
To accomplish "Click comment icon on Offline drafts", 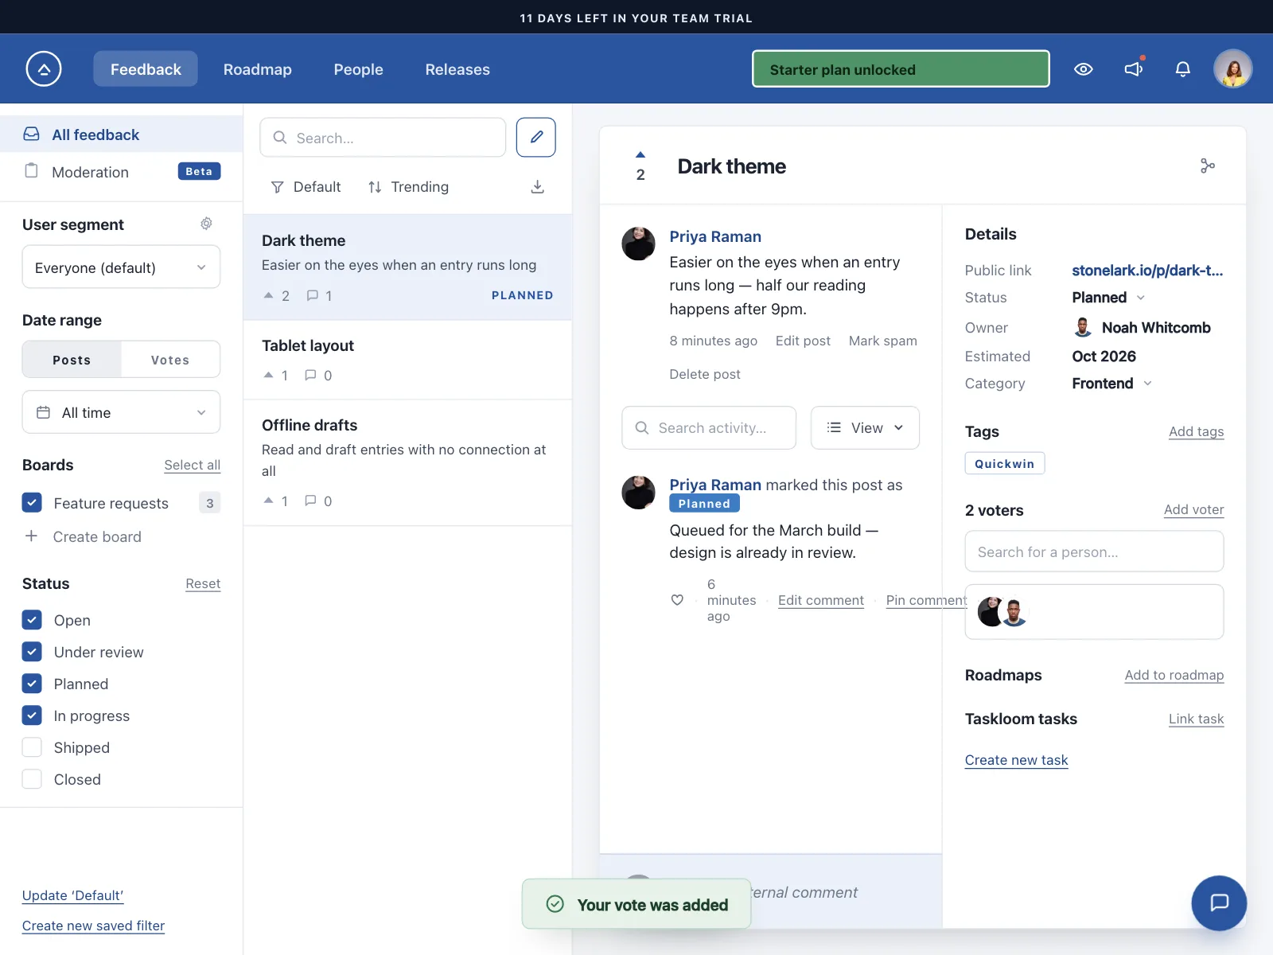I will coord(311,501).
